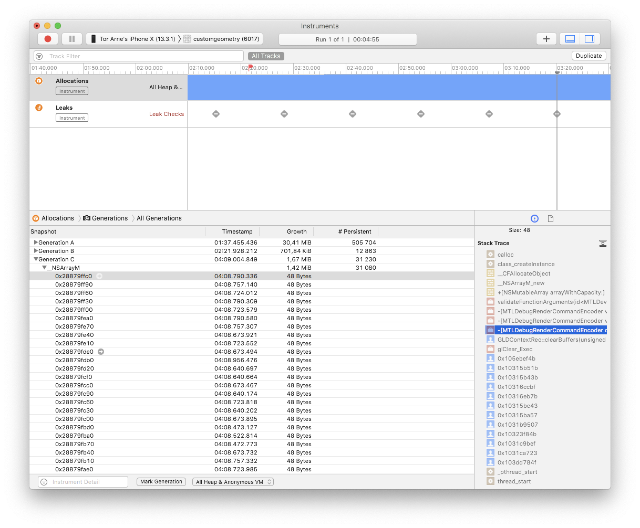Collapse Generation C
The image size is (640, 528).
(x=36, y=259)
